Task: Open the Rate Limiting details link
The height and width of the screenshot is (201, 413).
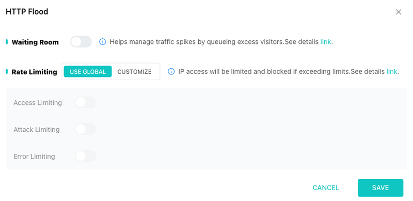Action: click(392, 71)
